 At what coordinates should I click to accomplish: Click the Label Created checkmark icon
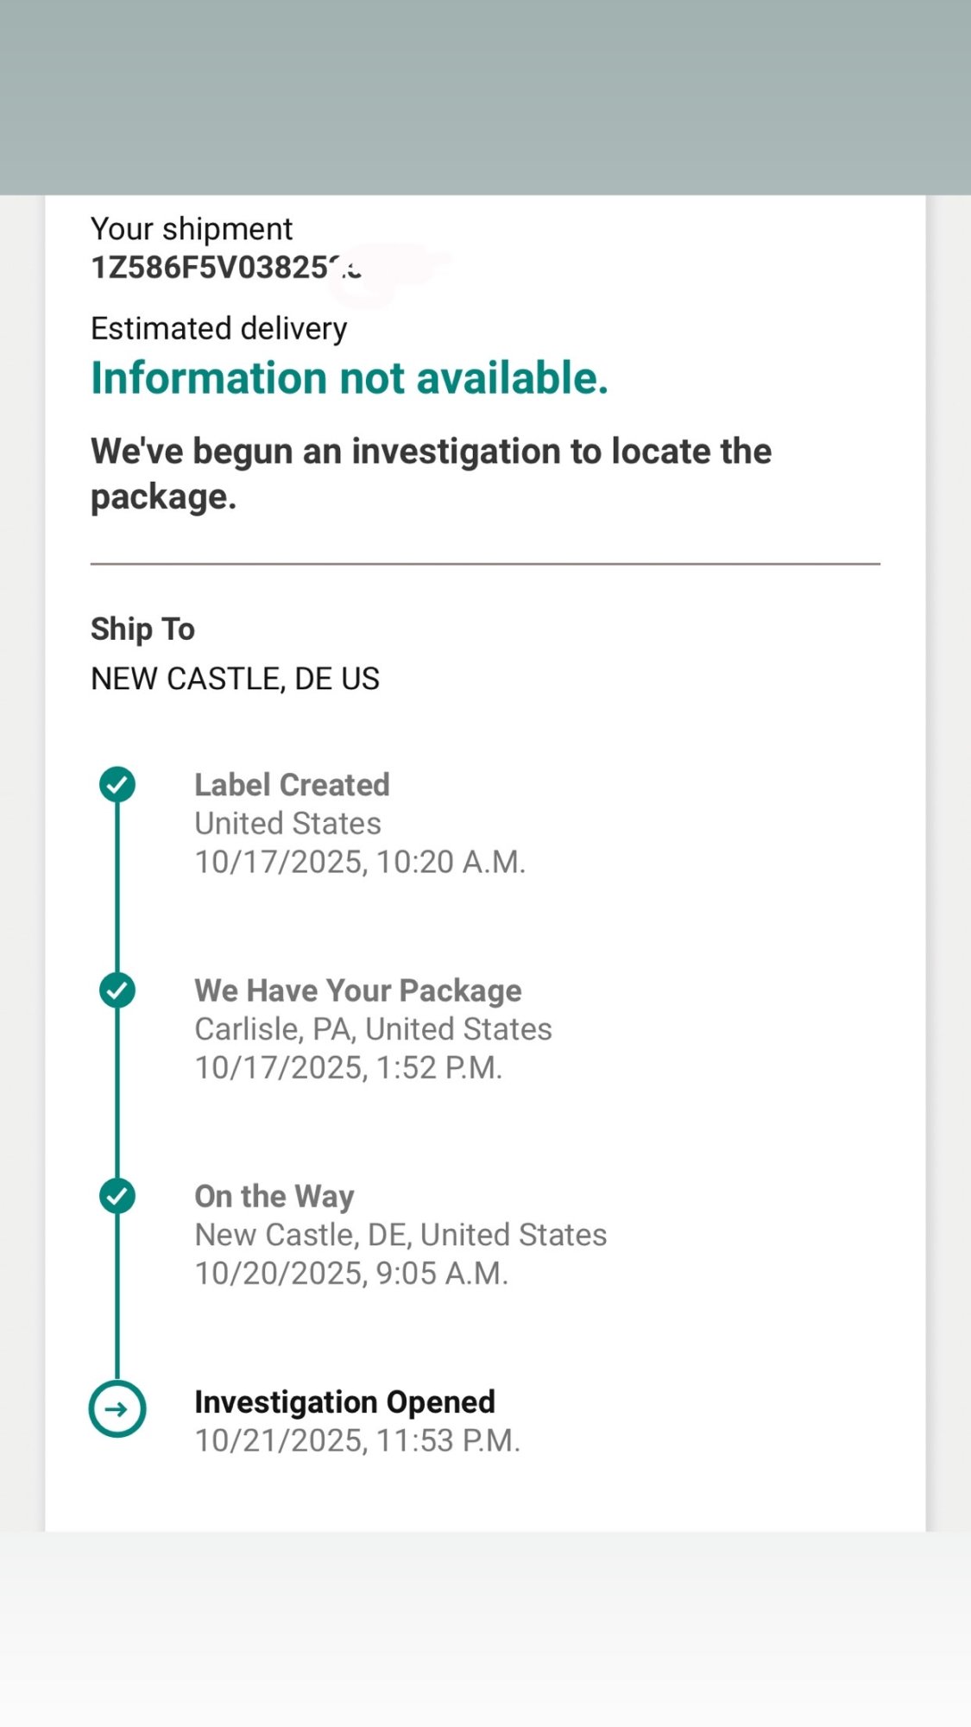pos(117,784)
